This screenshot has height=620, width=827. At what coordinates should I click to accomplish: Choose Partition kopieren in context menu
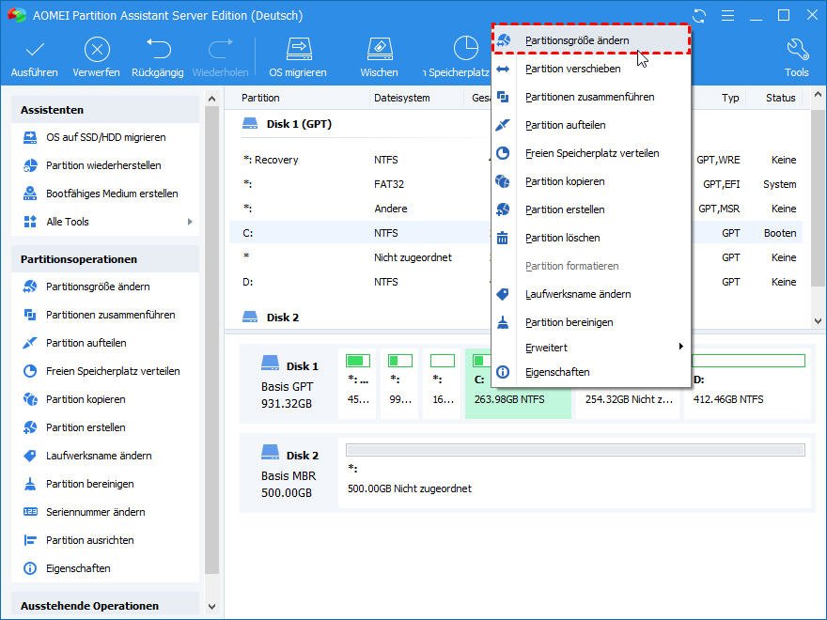pyautogui.click(x=591, y=181)
